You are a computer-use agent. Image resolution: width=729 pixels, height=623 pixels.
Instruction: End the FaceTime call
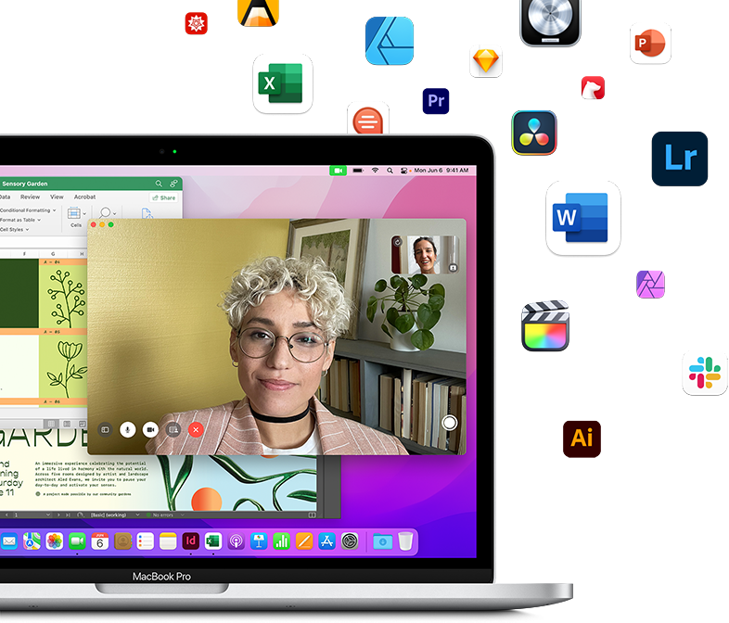click(196, 429)
